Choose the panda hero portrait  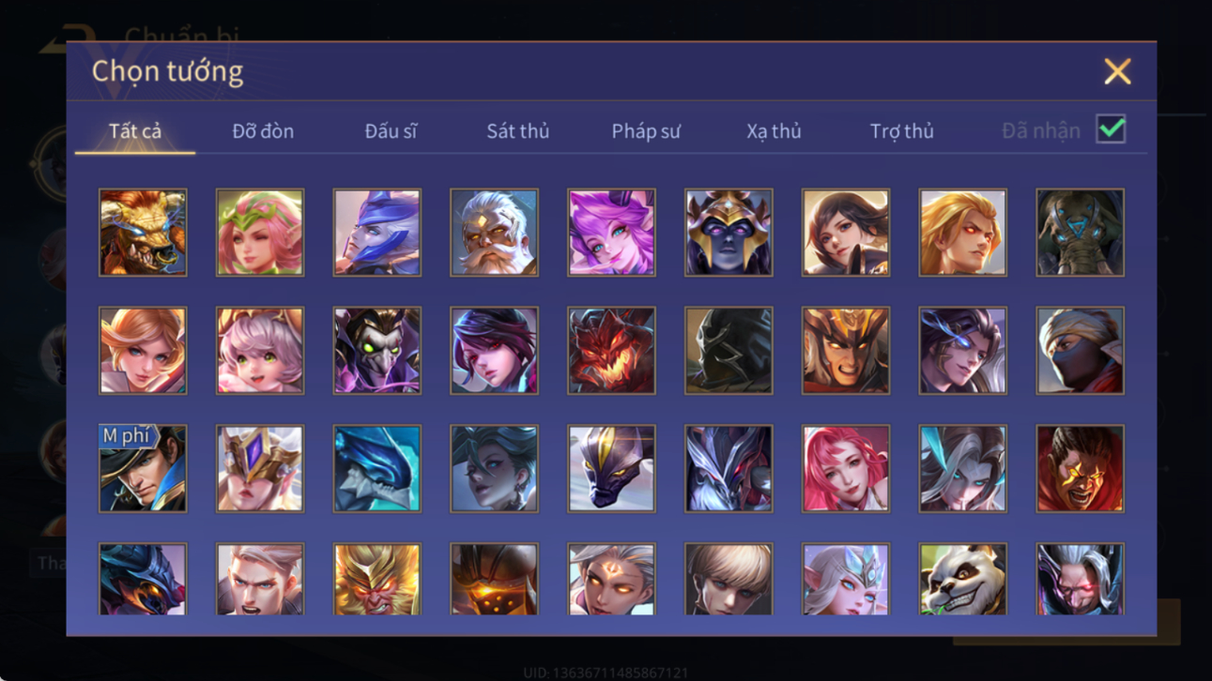[962, 580]
